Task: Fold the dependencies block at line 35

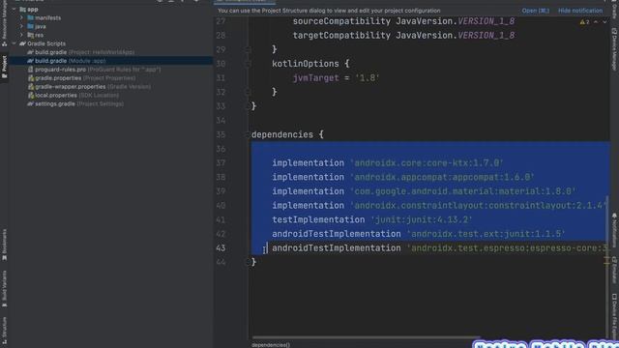Action: click(248, 134)
